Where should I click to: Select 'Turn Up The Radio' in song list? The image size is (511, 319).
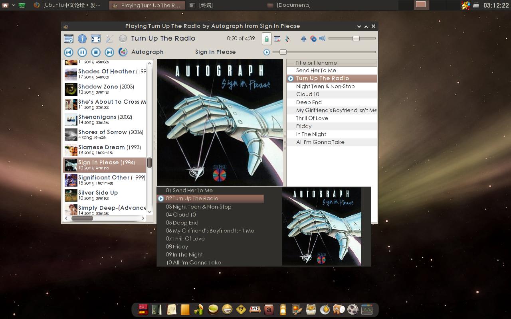[332, 79]
